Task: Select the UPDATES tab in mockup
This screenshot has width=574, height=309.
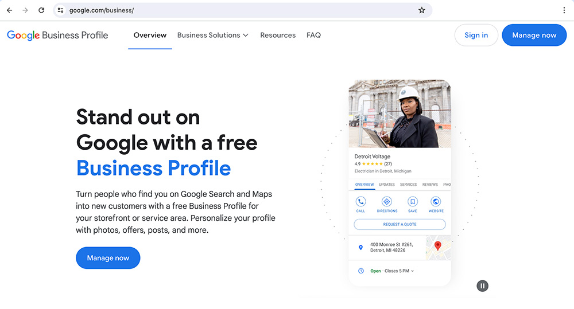Action: [386, 185]
